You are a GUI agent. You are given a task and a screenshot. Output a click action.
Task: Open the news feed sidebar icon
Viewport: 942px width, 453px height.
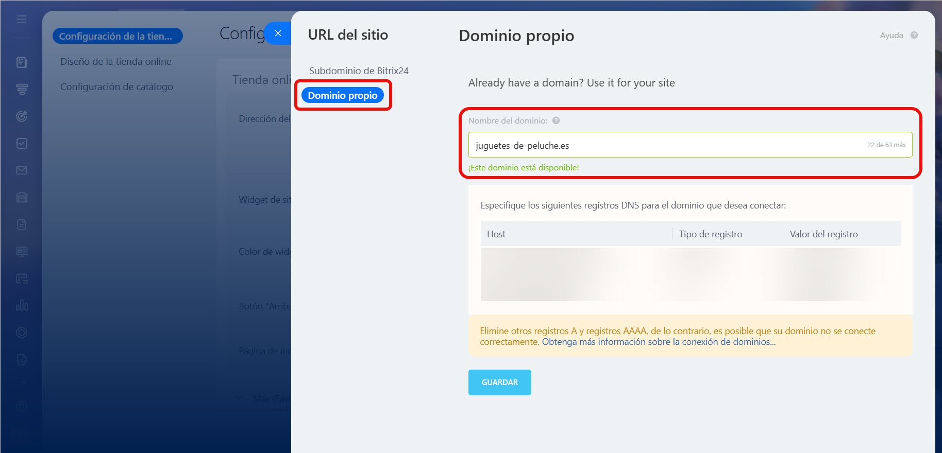tap(22, 62)
